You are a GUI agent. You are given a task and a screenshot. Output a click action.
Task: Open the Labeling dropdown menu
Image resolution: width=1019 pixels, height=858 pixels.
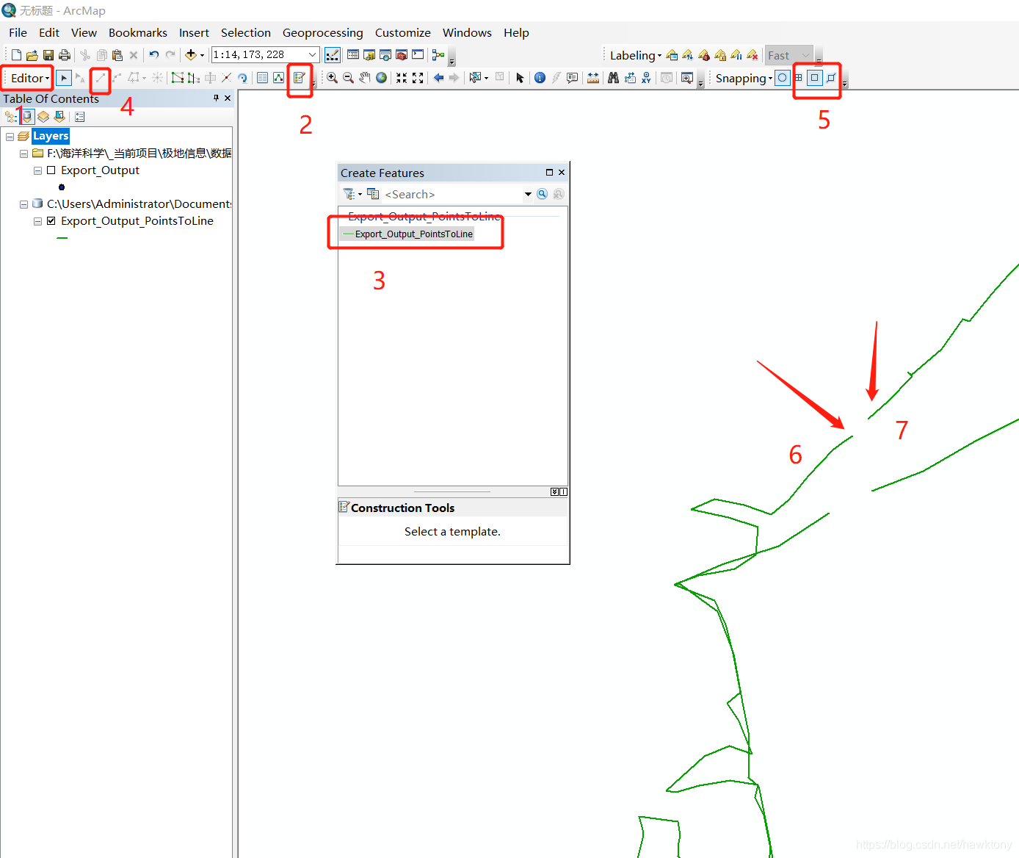[x=636, y=55]
